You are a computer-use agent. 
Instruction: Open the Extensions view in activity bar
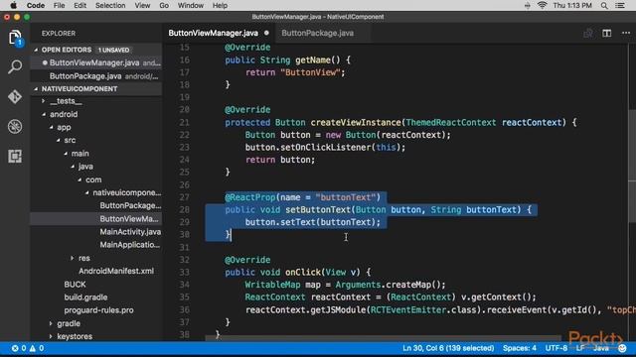click(x=15, y=156)
